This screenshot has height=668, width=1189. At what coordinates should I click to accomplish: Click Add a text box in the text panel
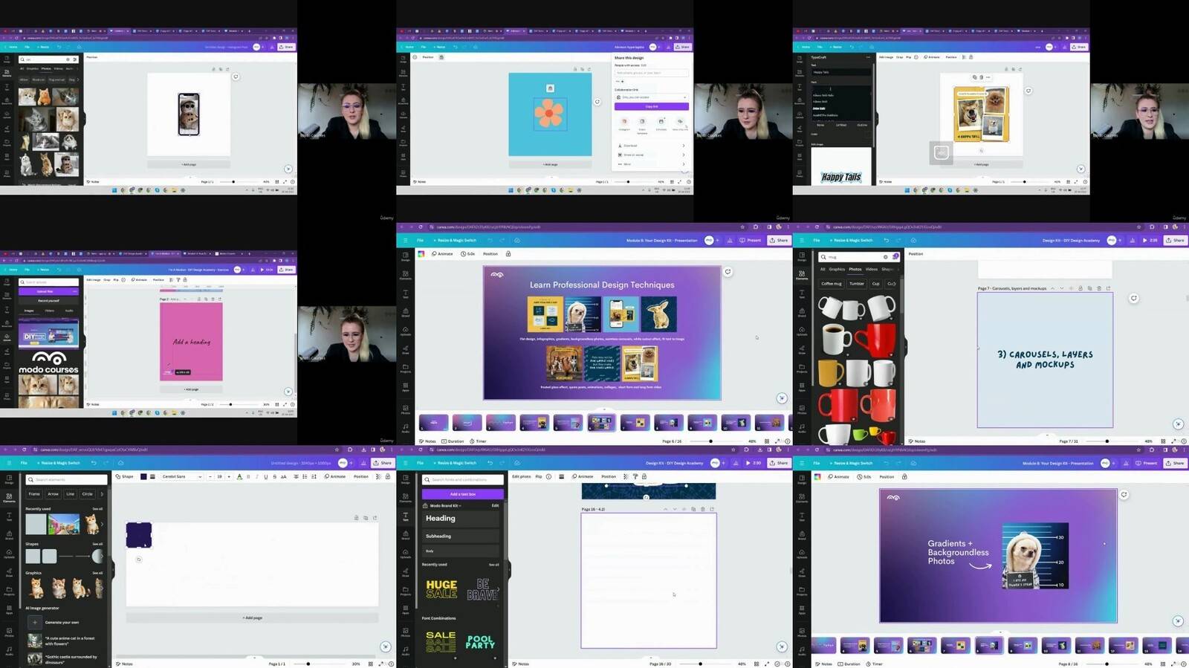[462, 494]
